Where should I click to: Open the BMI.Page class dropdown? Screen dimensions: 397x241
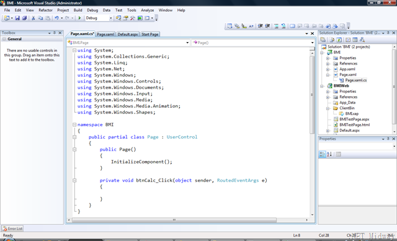187,43
